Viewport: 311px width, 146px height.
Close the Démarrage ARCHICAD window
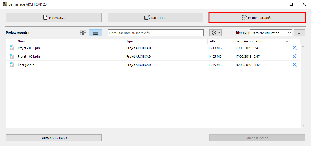click(304, 4)
